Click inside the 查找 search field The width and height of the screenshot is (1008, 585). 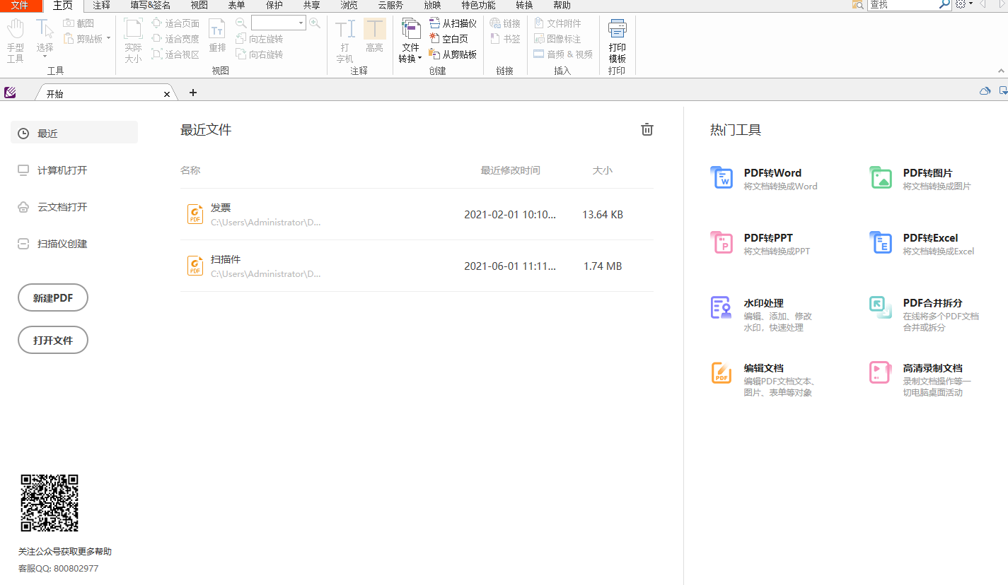905,5
